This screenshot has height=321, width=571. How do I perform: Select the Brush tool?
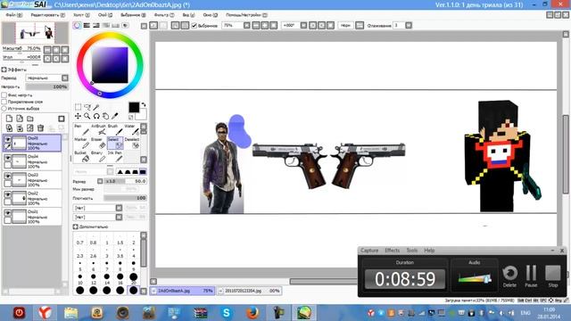tap(115, 130)
